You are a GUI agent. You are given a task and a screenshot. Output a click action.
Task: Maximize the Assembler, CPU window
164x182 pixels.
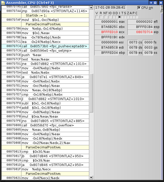click(x=155, y=3)
